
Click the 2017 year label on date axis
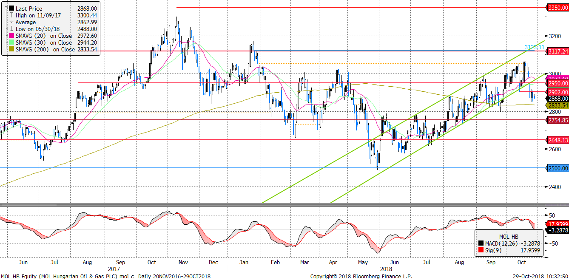(114, 269)
